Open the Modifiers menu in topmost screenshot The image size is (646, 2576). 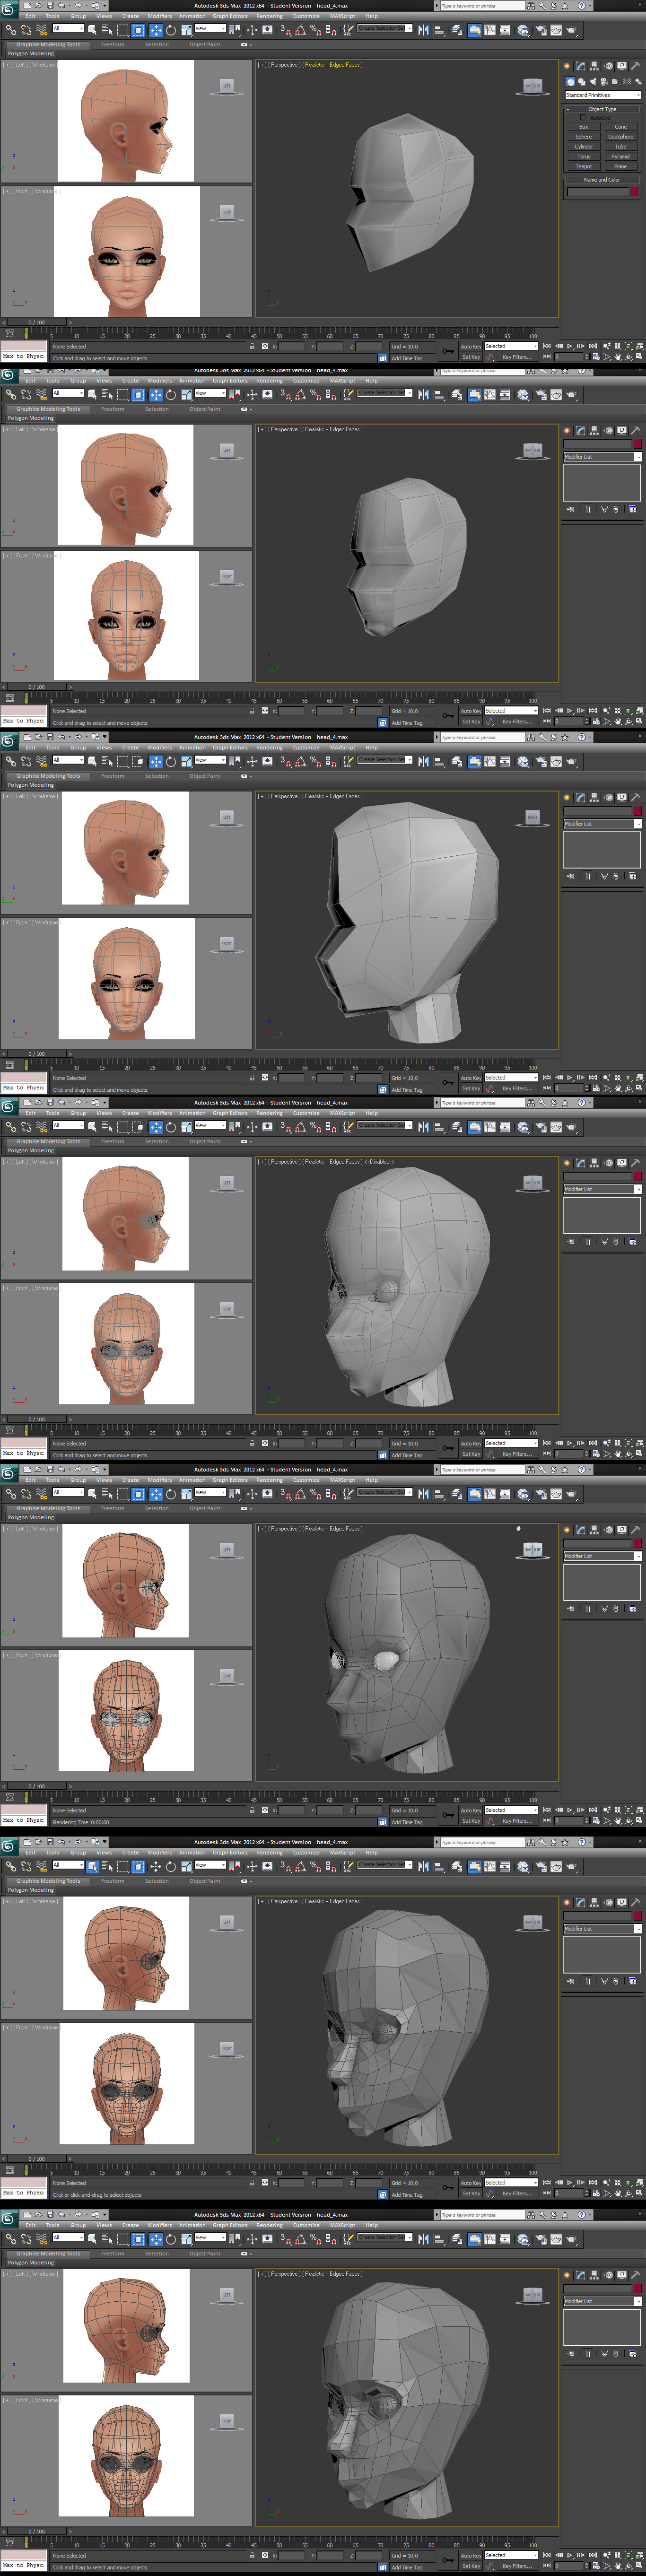coord(160,16)
